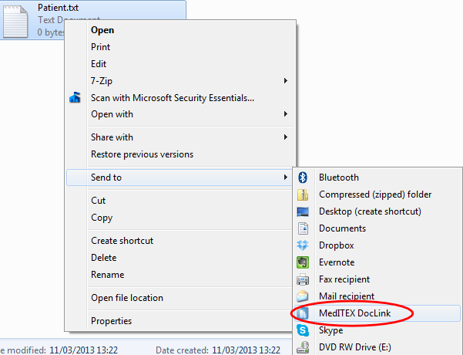Expand the Share with submenu arrow
This screenshot has width=463, height=355.
[x=285, y=137]
